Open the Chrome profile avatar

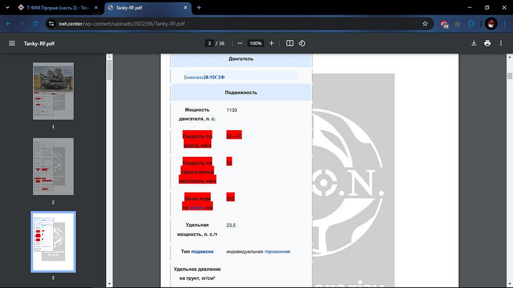point(491,24)
